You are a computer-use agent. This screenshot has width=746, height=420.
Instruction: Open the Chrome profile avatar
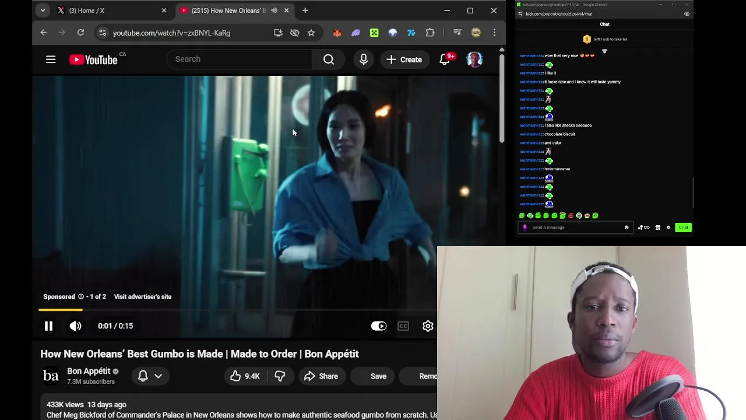point(476,33)
